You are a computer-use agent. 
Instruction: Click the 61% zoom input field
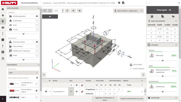point(58,11)
